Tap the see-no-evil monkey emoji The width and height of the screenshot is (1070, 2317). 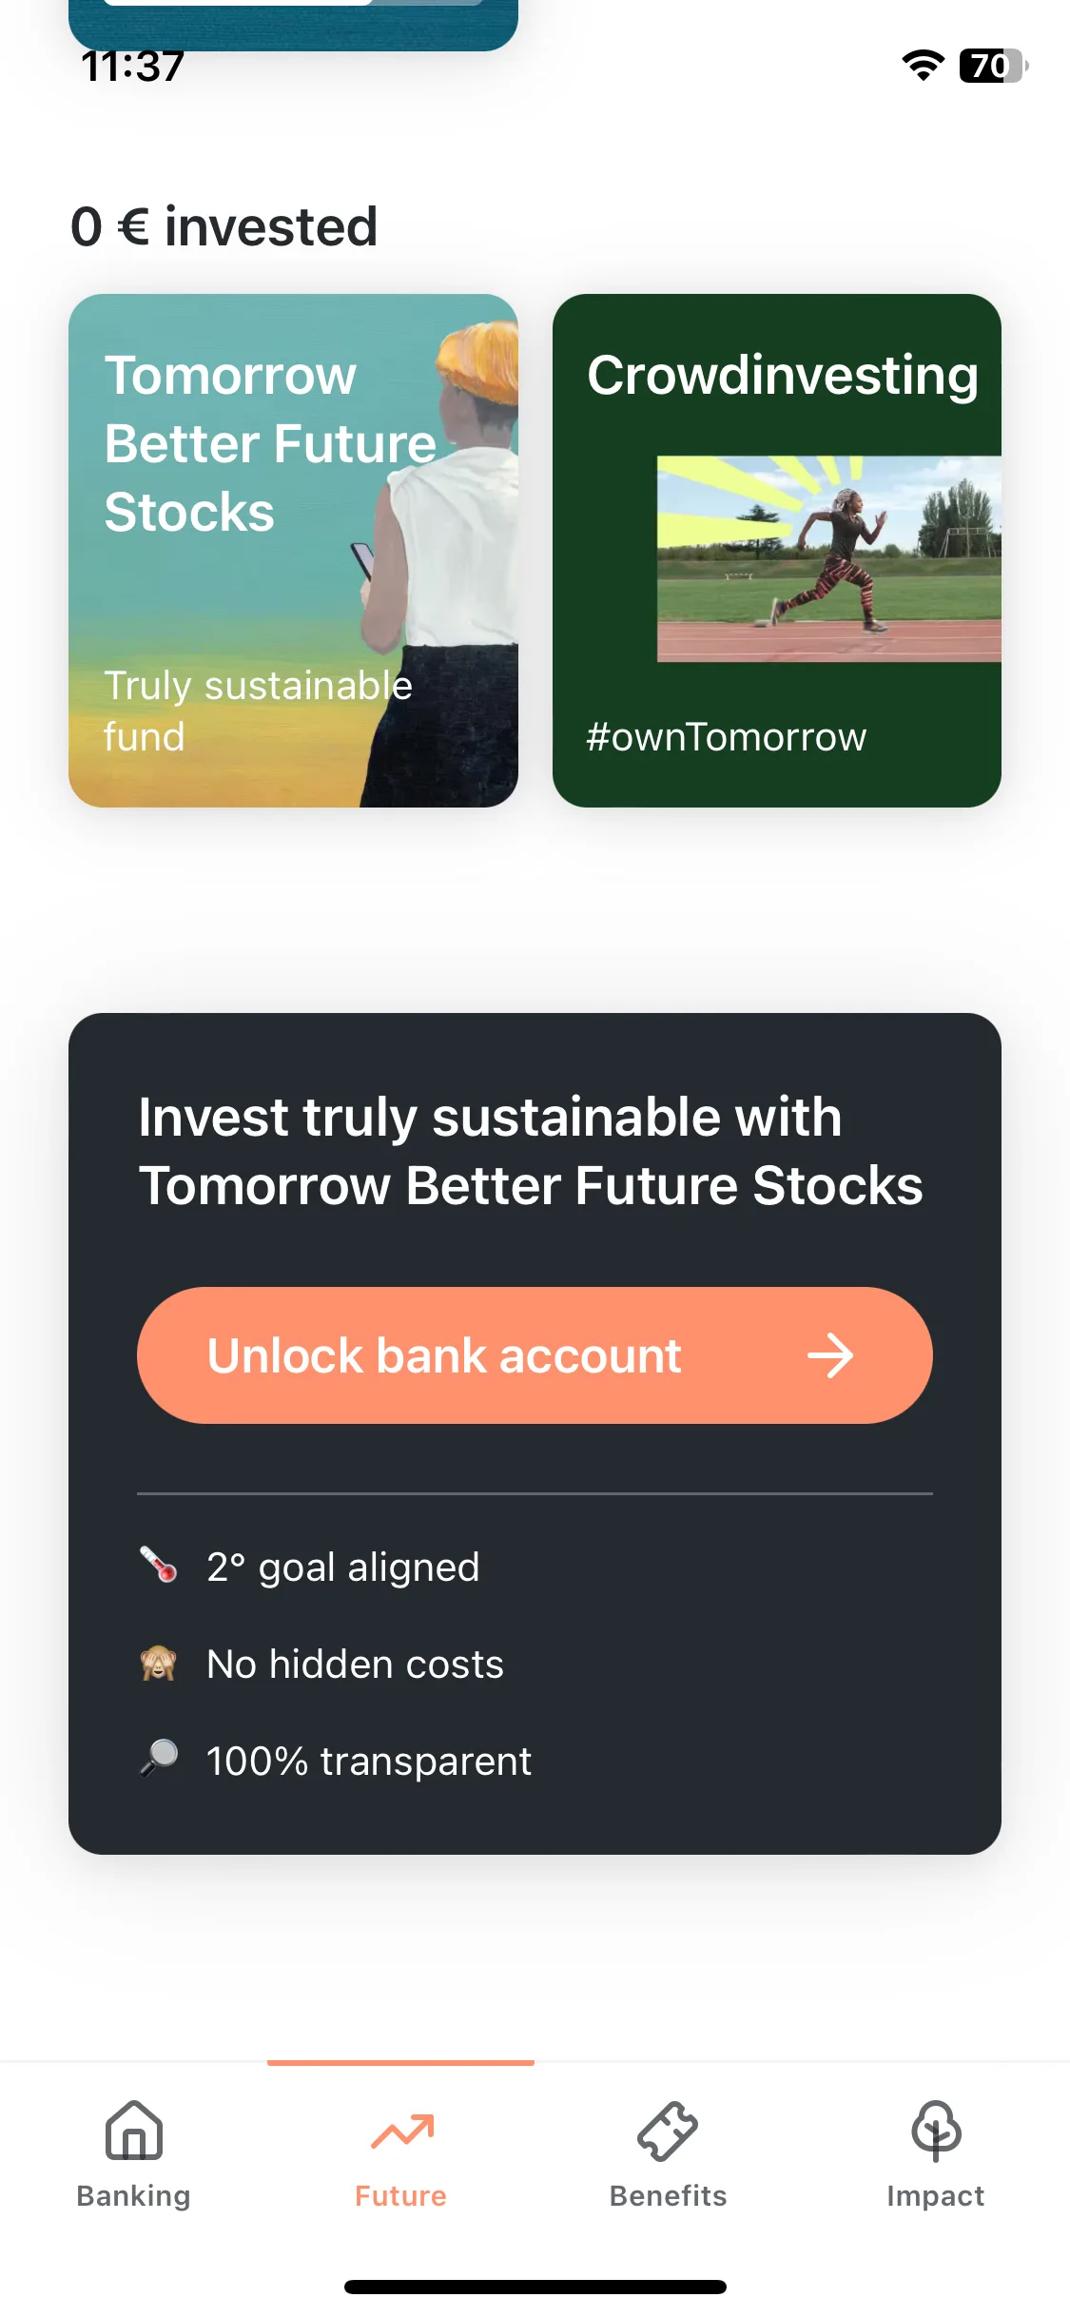point(159,1663)
